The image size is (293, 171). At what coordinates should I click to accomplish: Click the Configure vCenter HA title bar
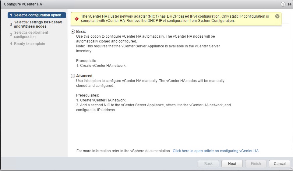coord(122,4)
